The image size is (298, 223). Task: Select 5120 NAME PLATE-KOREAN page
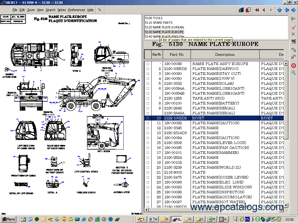pyautogui.click(x=164, y=27)
